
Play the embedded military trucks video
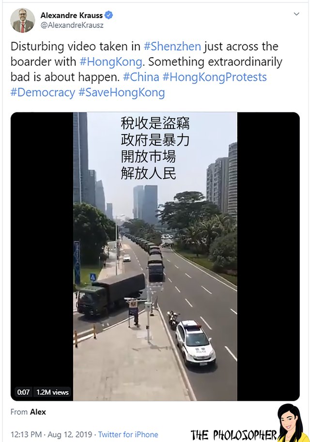(155, 256)
